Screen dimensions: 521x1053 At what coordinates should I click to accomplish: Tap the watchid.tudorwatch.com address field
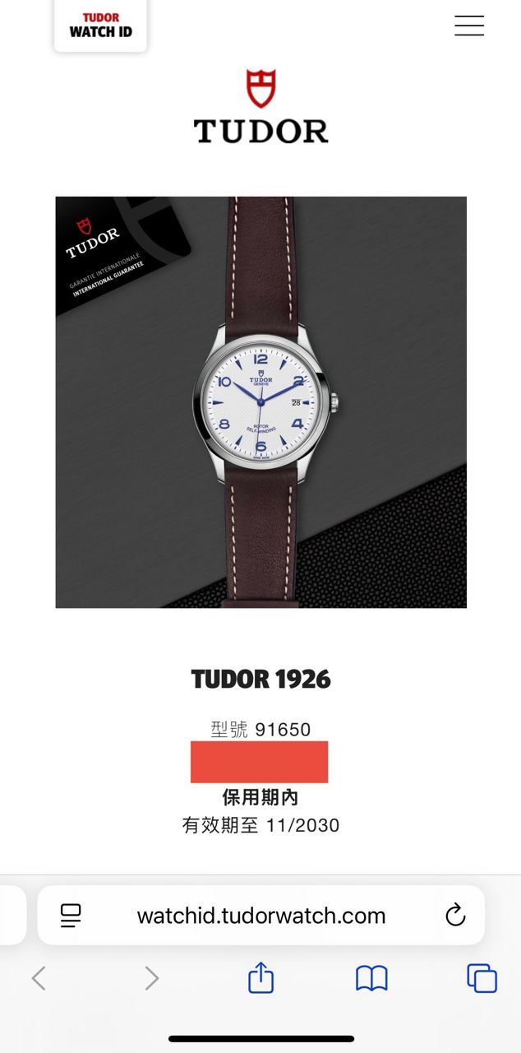[260, 916]
